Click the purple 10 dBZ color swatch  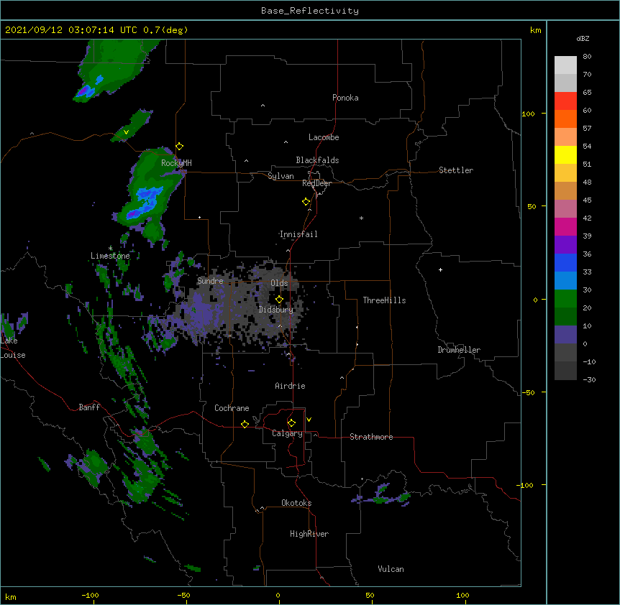click(x=565, y=335)
